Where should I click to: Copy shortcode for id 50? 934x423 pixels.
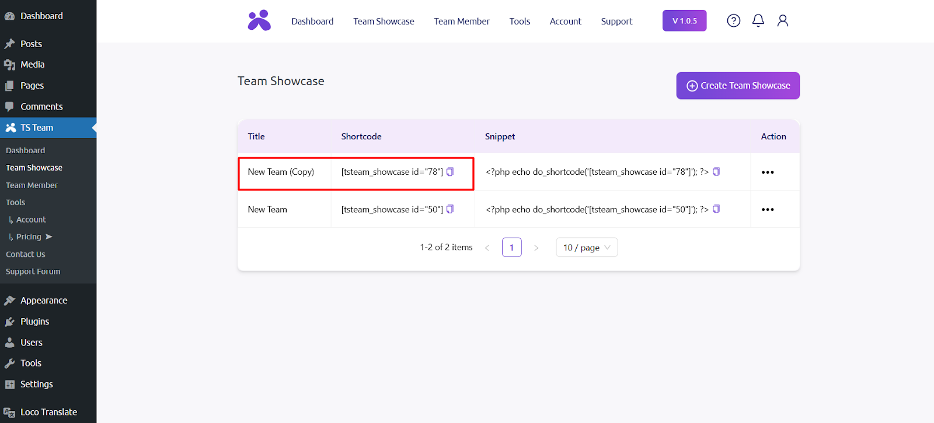point(450,209)
